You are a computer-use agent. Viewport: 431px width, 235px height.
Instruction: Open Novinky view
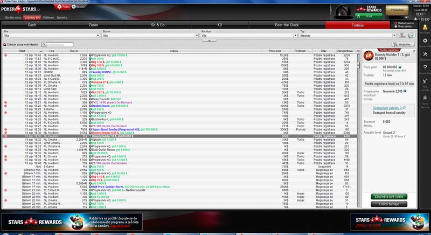[x=62, y=18]
